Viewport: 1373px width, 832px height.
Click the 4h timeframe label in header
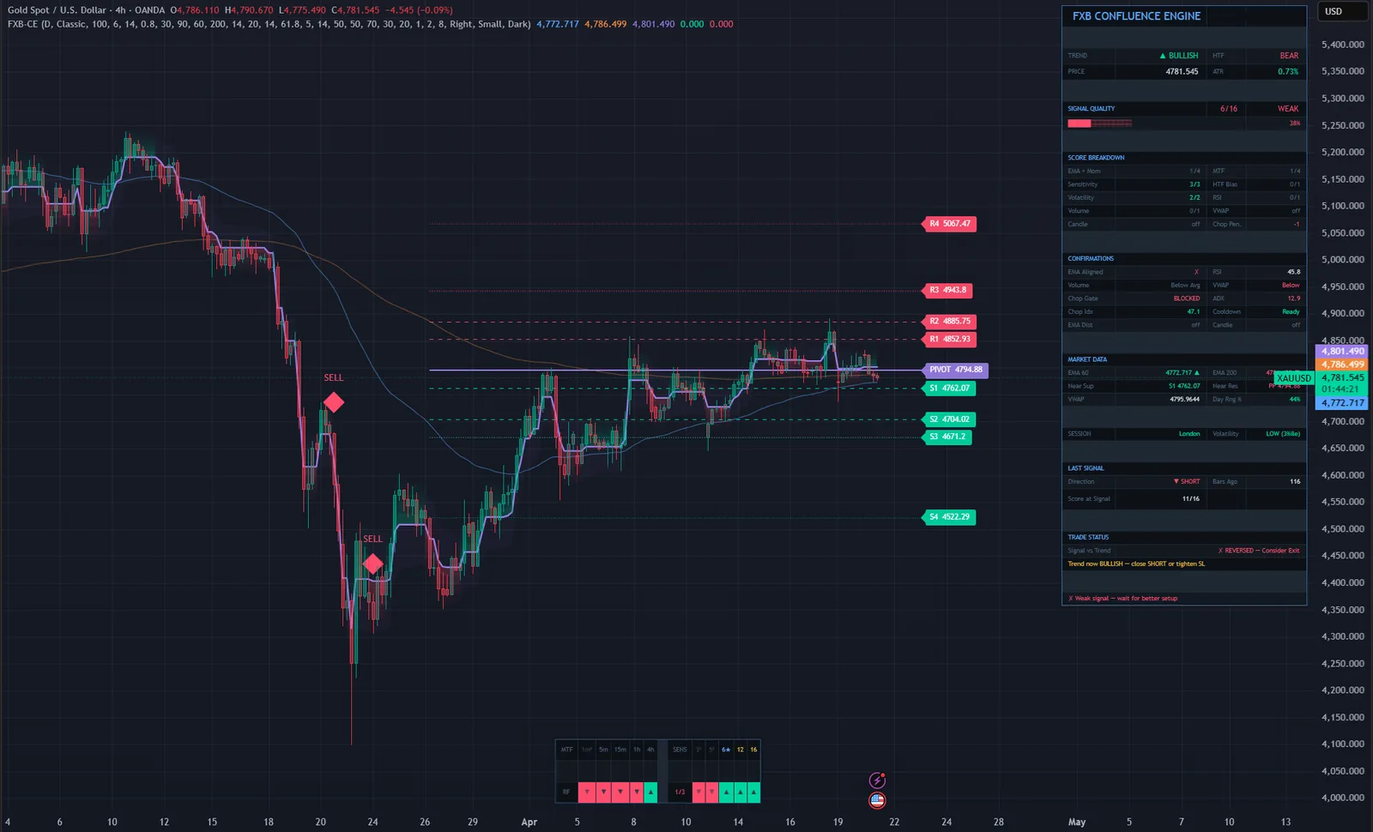[121, 10]
